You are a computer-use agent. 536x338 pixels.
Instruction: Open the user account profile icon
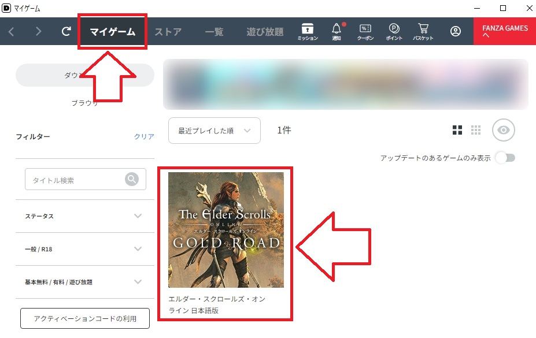point(455,31)
